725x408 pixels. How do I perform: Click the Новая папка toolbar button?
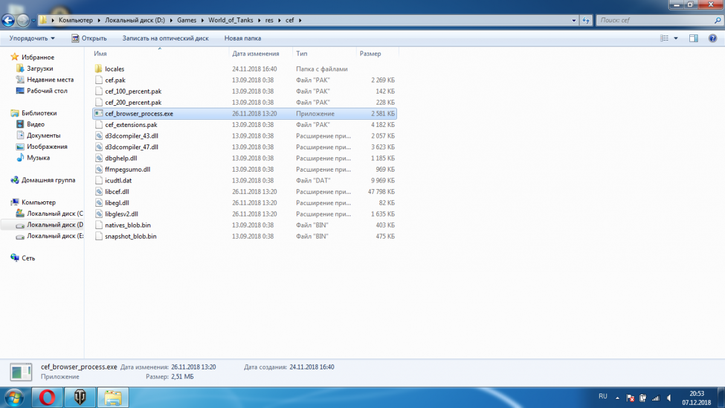[243, 38]
